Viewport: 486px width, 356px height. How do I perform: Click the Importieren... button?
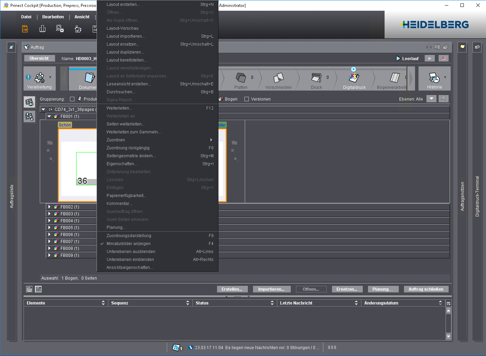[x=271, y=289]
